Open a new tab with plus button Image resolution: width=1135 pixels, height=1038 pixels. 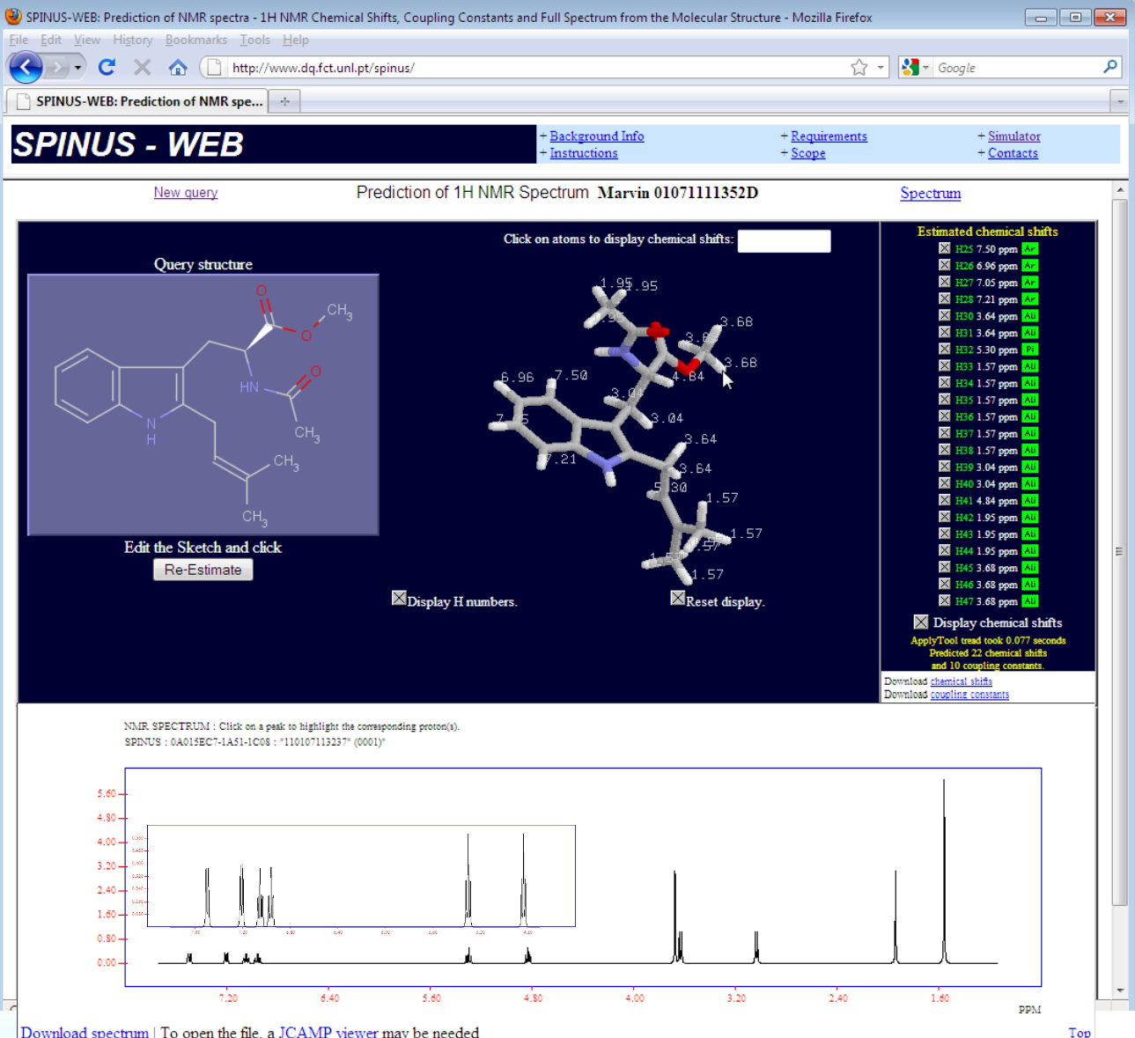pyautogui.click(x=284, y=101)
